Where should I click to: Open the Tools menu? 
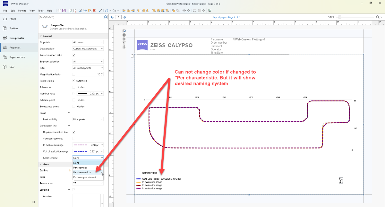[41, 11]
